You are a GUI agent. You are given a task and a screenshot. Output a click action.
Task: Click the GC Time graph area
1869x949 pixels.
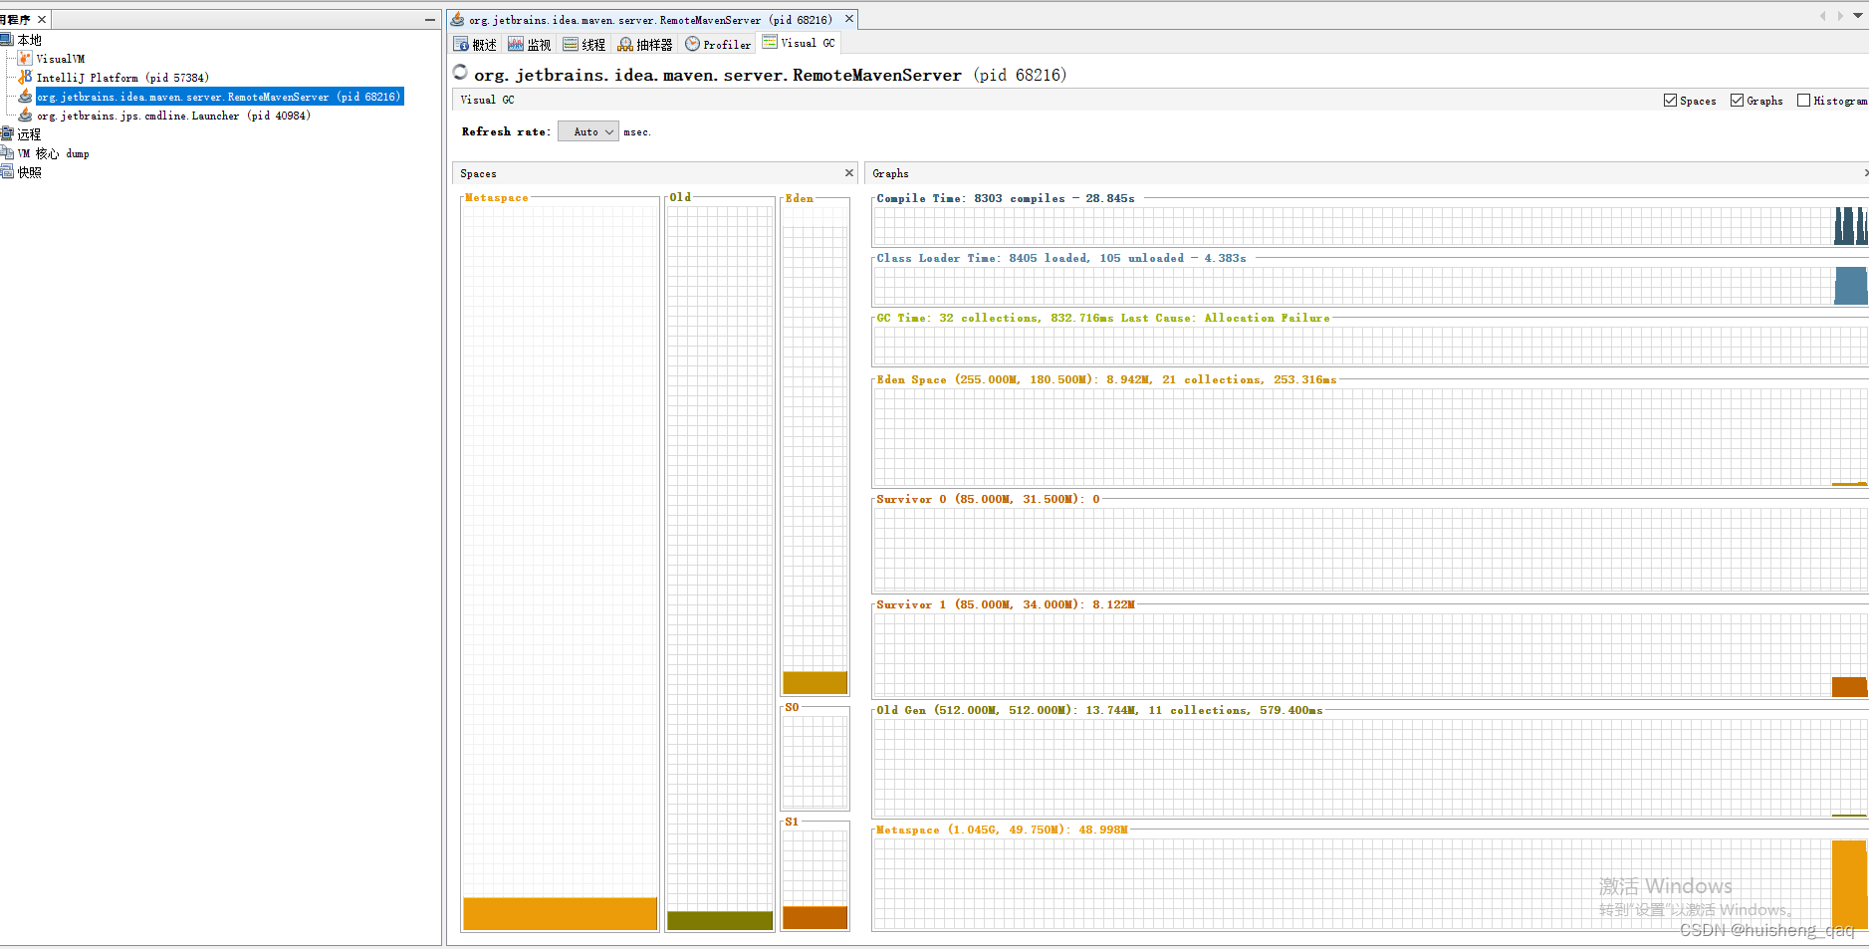click(x=1370, y=345)
